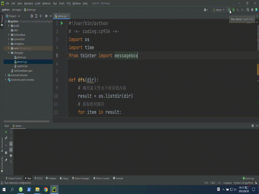Open File Explorer from the taskbar
The width and height of the screenshot is (259, 194).
point(38,189)
